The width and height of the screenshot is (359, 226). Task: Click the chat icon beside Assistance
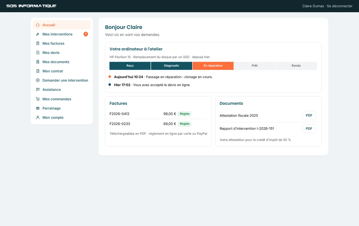coord(38,90)
